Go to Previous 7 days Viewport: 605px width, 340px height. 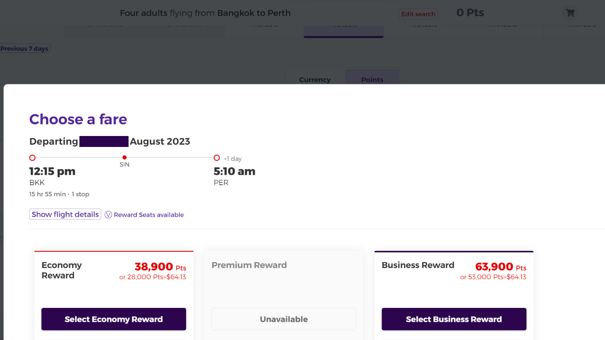point(25,48)
